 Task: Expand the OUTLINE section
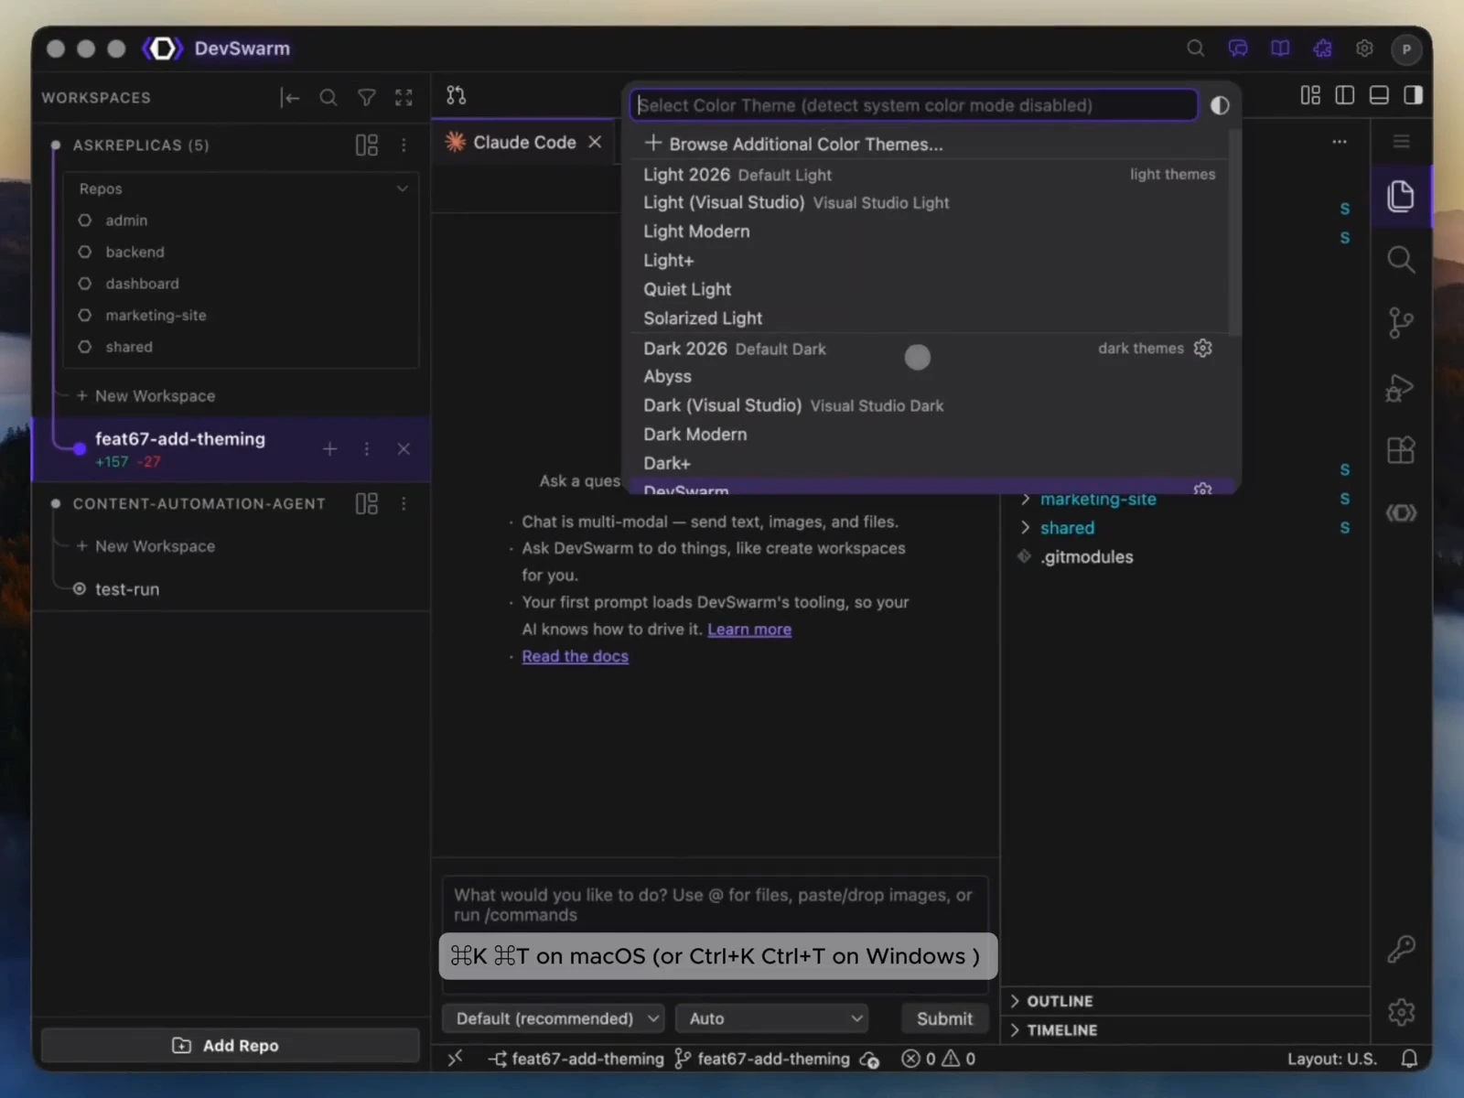click(1186, 1001)
